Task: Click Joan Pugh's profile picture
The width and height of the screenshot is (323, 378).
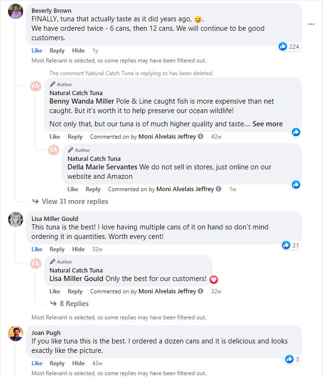Action: pyautogui.click(x=16, y=334)
